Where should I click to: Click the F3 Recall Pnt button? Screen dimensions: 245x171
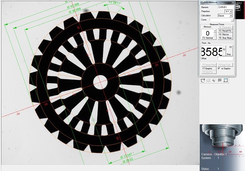pos(225,31)
